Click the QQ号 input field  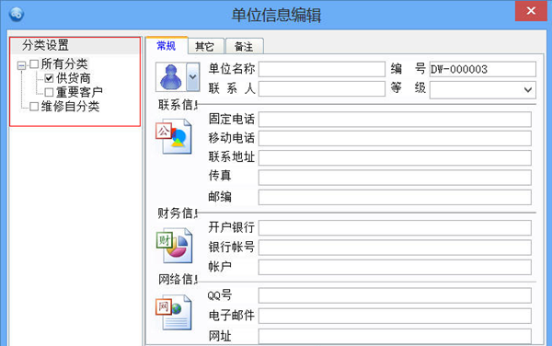pos(395,295)
